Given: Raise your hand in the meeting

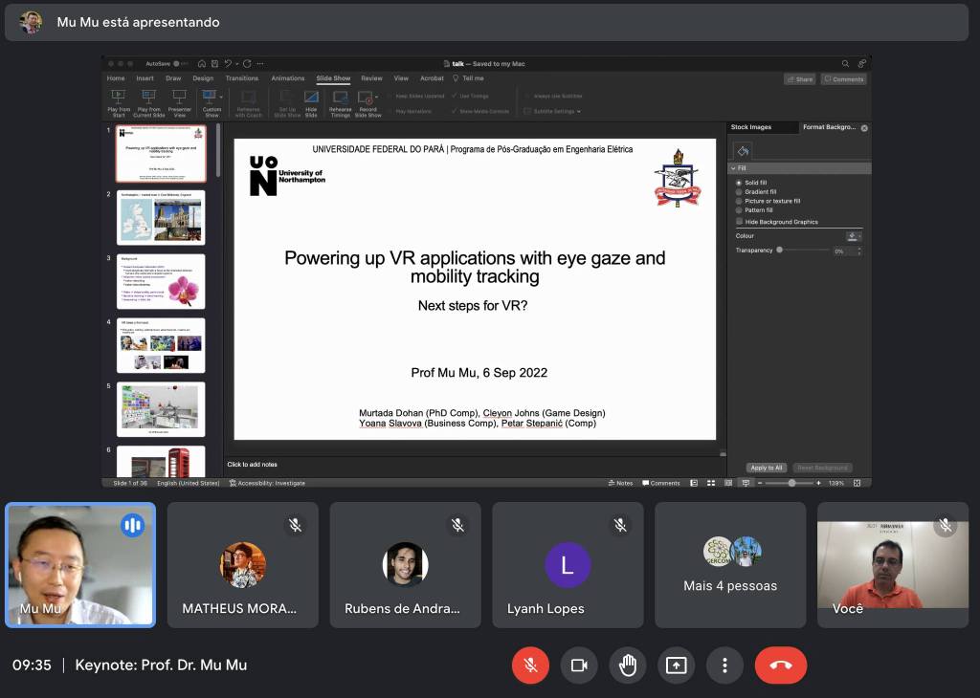Looking at the screenshot, I should [x=628, y=665].
